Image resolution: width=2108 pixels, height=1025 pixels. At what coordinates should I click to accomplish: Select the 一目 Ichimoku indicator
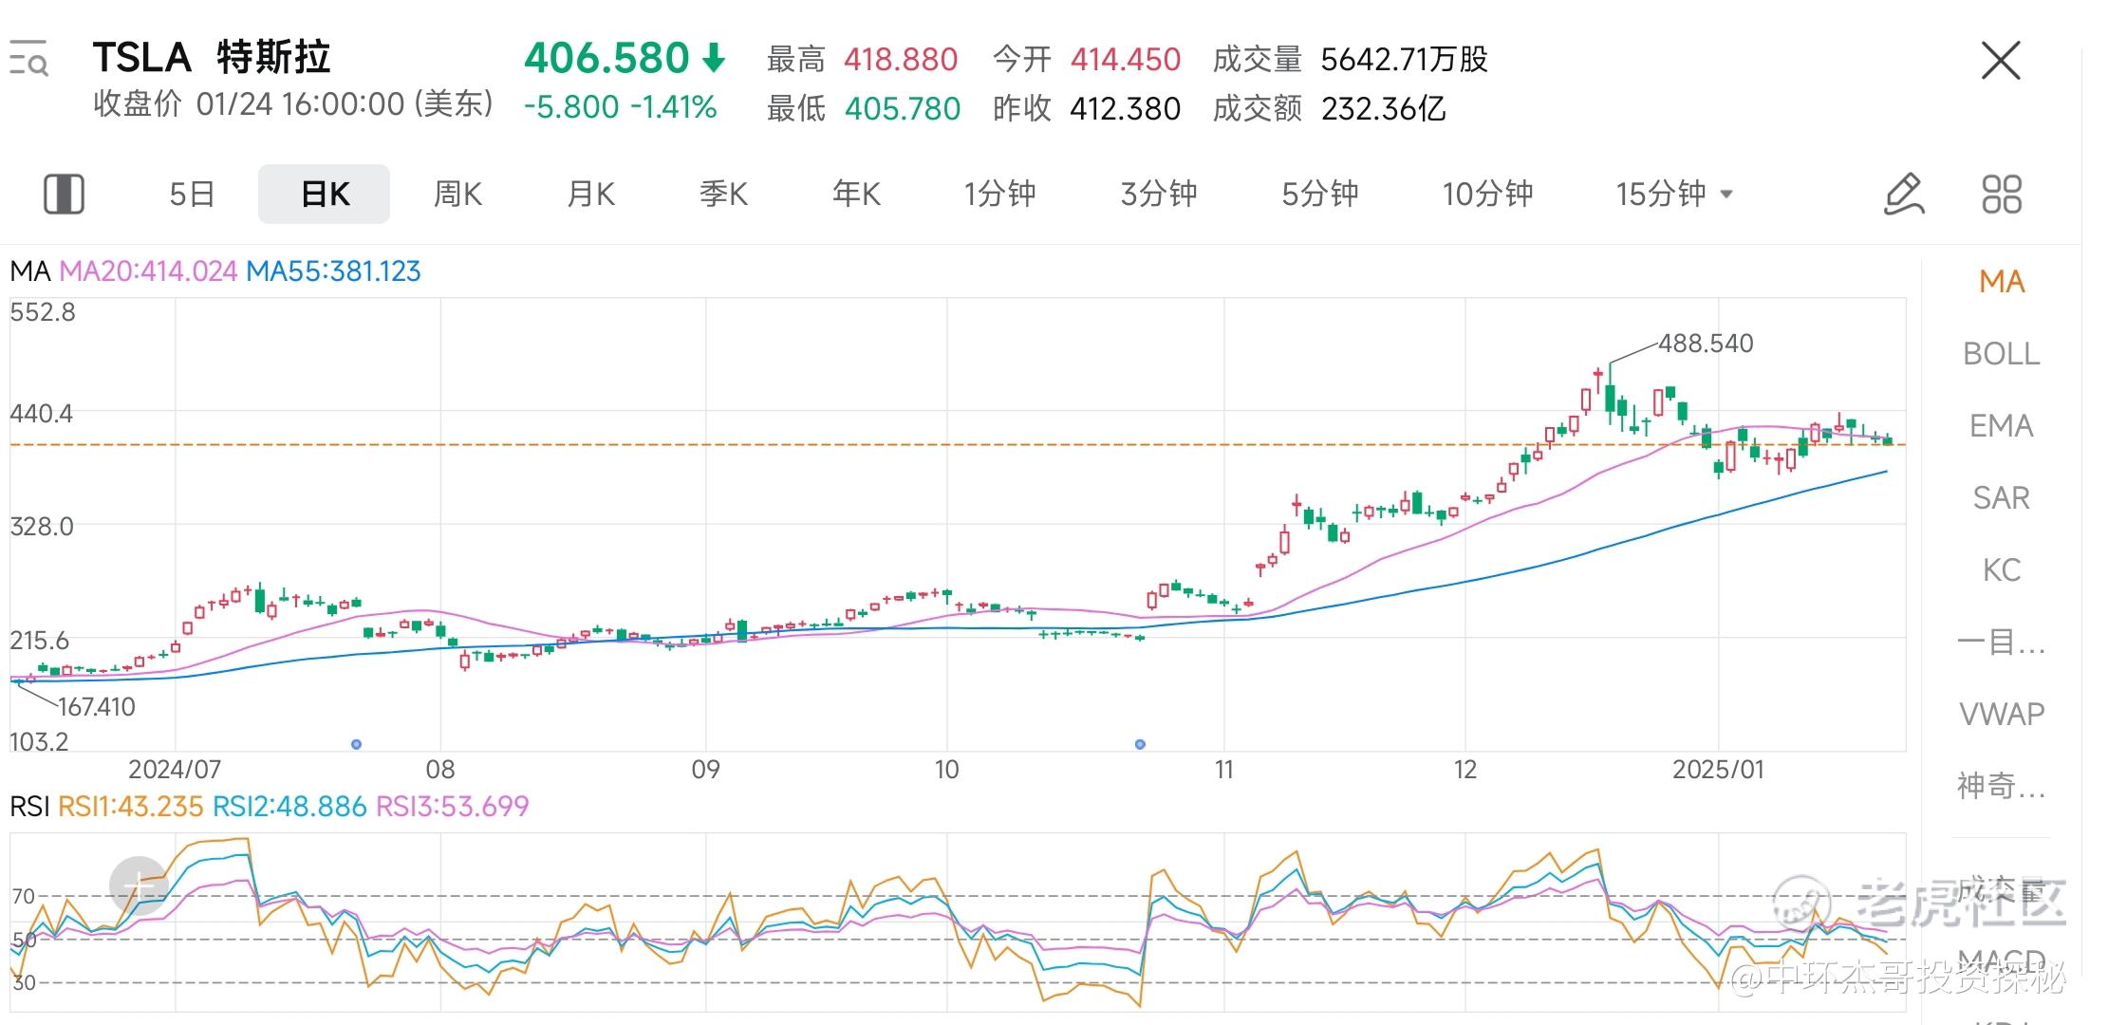[2002, 643]
